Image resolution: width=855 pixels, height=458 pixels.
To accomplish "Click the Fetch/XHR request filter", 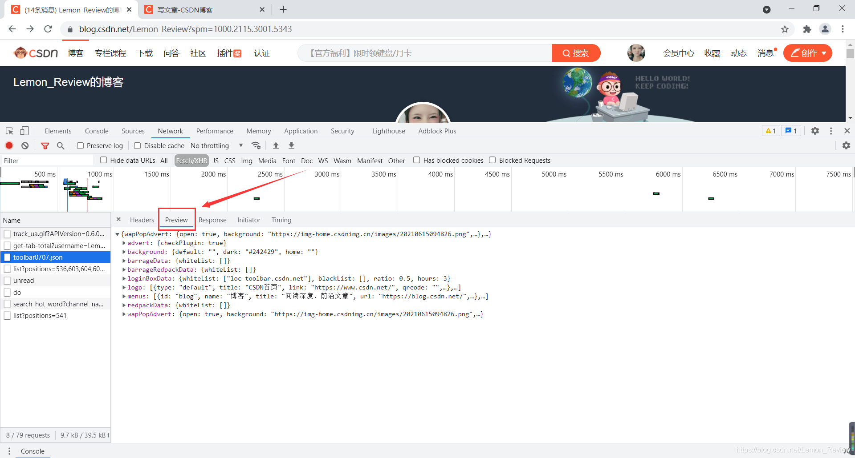I will [x=191, y=160].
